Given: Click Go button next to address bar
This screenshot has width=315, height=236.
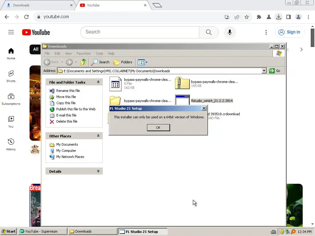Looking at the screenshot, I should point(275,71).
